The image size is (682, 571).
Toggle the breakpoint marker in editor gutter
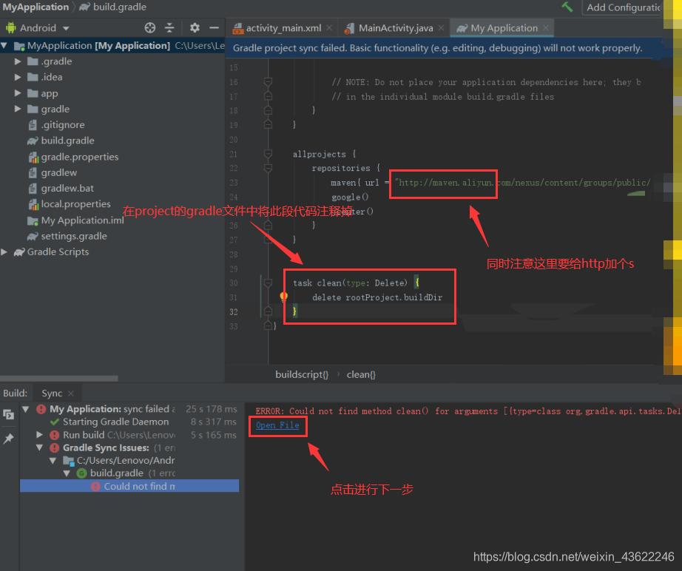click(283, 296)
